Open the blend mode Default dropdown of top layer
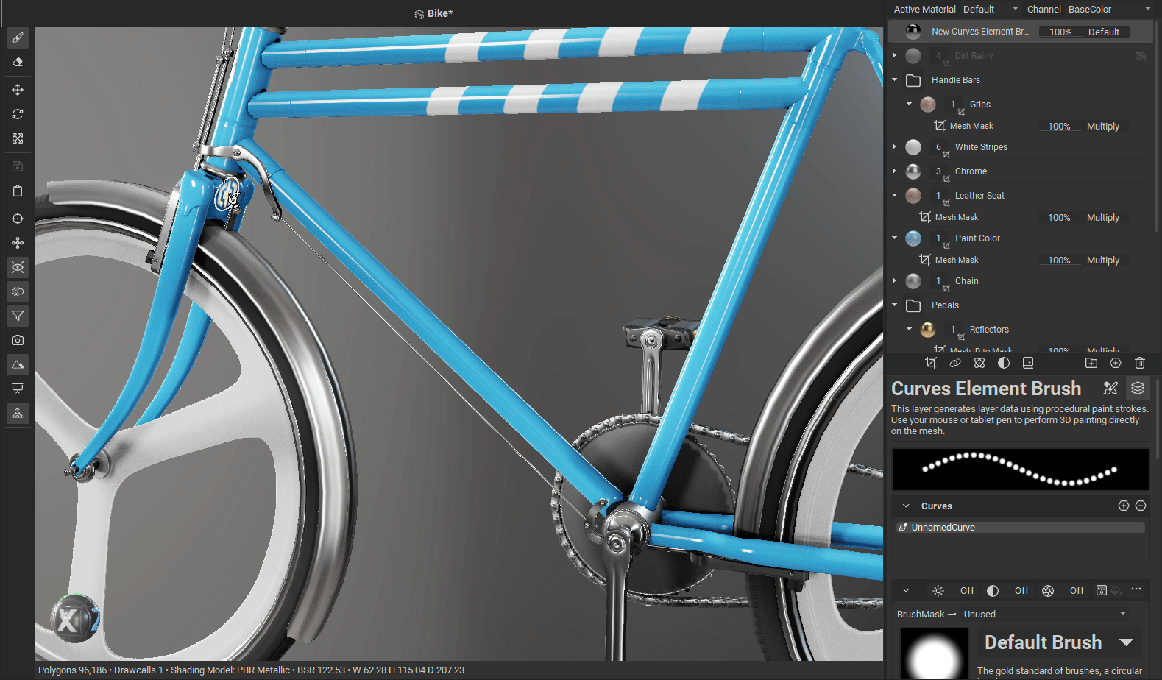This screenshot has width=1162, height=680. point(1103,32)
